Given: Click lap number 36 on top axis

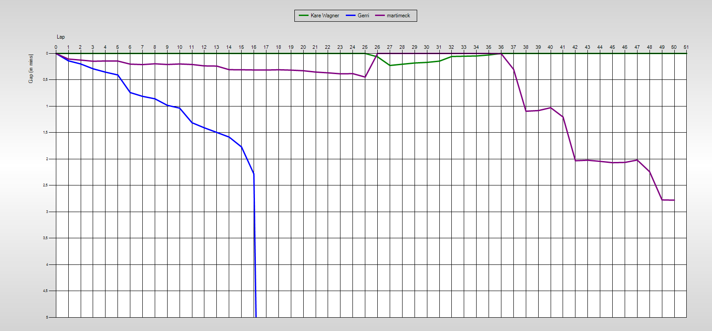Looking at the screenshot, I should 501,47.
